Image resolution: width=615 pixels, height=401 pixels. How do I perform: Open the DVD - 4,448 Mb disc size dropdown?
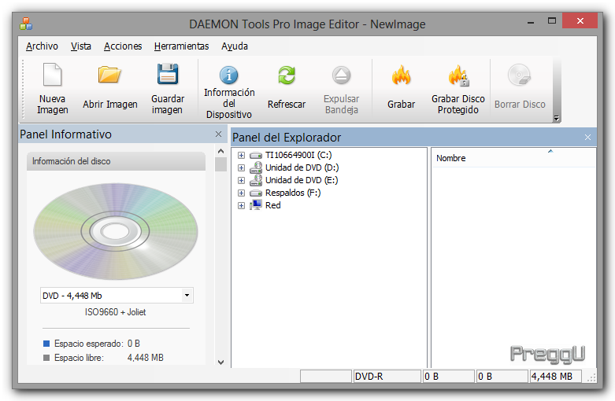[x=187, y=296]
